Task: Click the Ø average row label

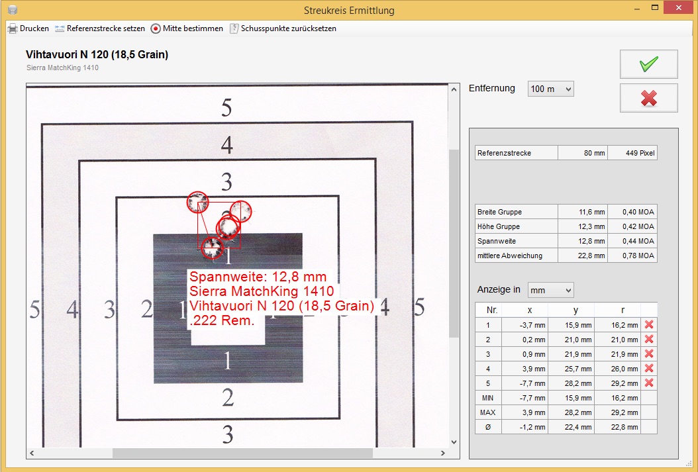Action: (488, 427)
